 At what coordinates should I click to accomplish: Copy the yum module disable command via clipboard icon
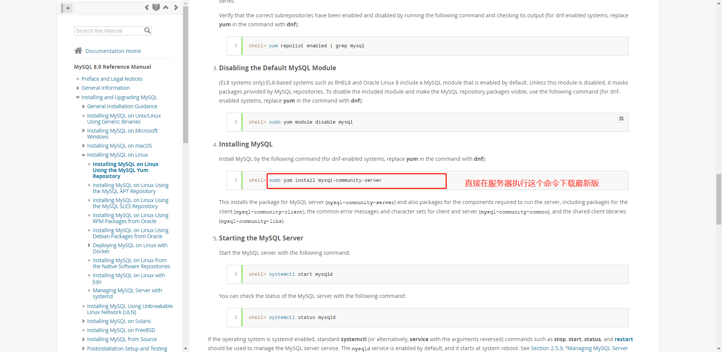(x=621, y=118)
